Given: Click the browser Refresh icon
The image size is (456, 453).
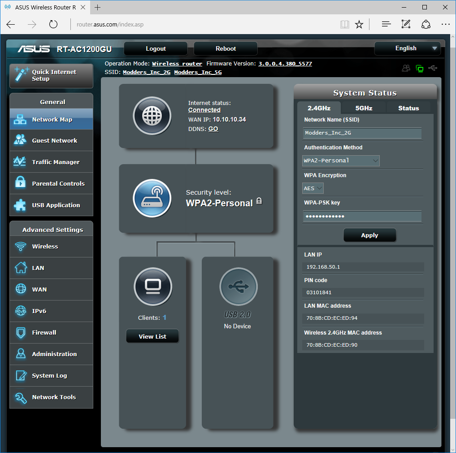Looking at the screenshot, I should 53,24.
